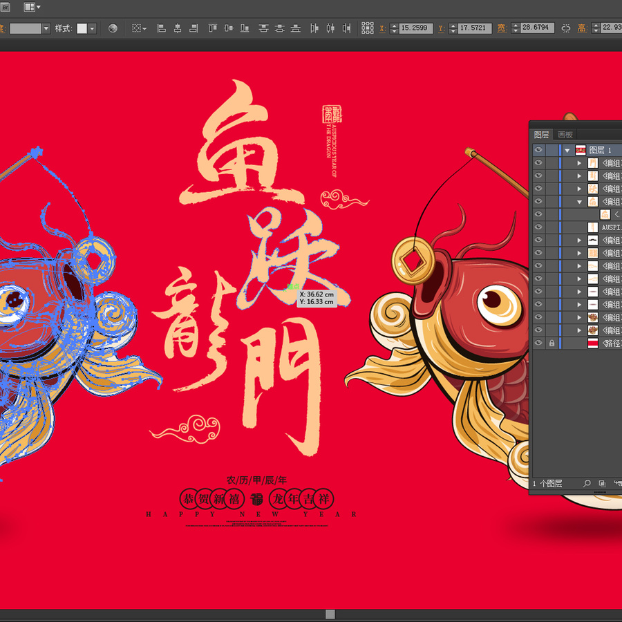
Task: Click the X field showing 15.2599
Action: 415,28
